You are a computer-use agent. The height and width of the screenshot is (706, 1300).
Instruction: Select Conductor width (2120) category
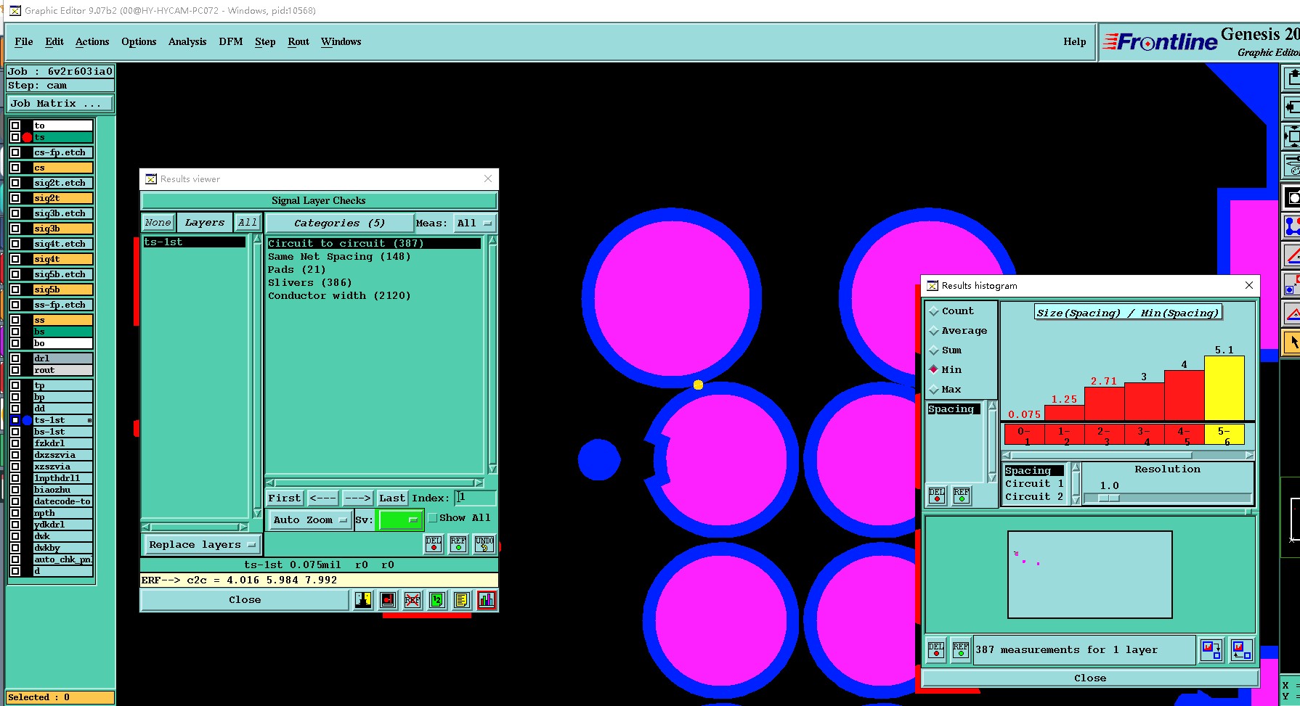[339, 296]
